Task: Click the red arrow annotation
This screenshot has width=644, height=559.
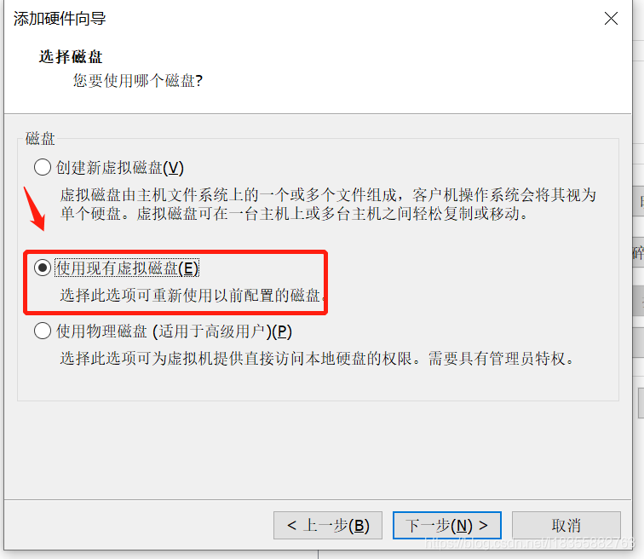Action: coord(34,209)
